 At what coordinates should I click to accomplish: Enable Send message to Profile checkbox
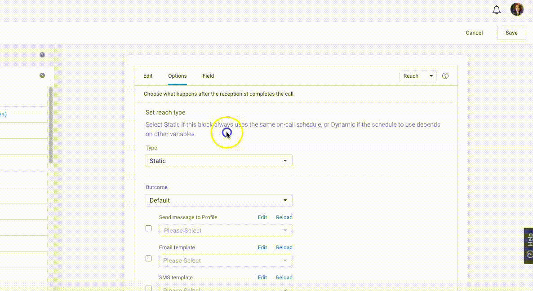click(149, 229)
